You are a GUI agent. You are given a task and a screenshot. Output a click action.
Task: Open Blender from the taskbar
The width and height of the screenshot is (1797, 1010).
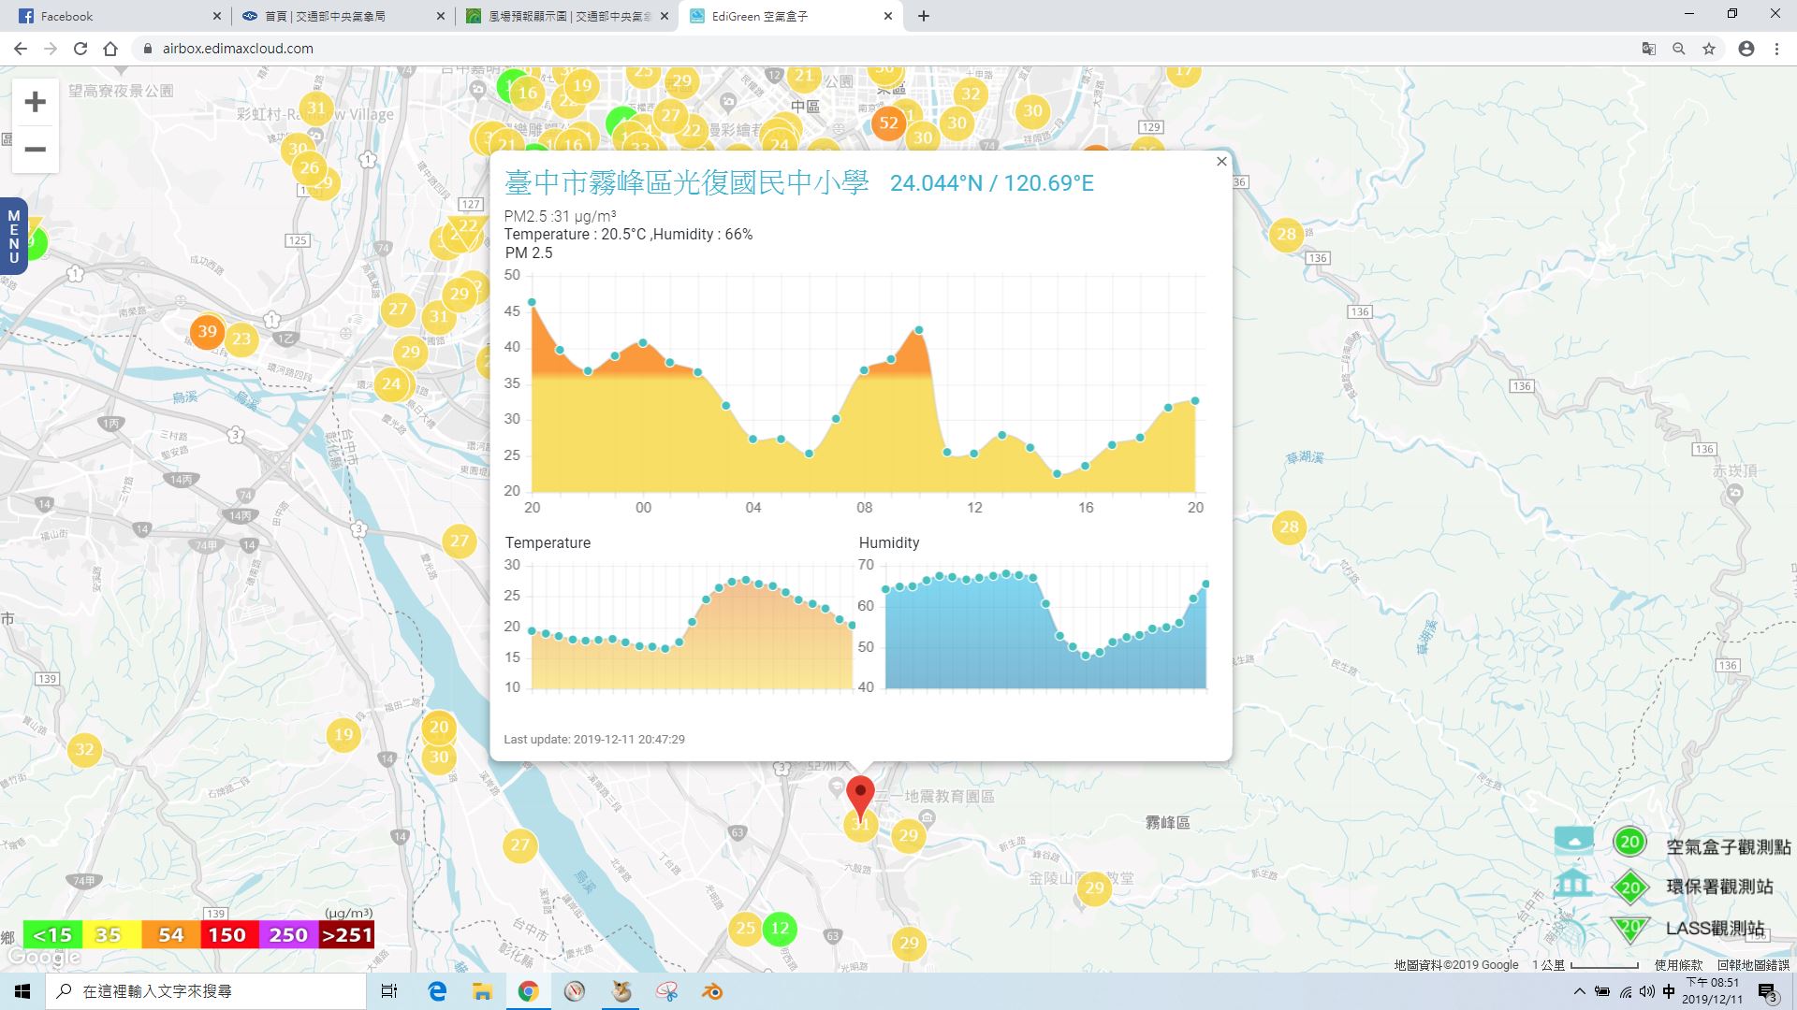(712, 991)
